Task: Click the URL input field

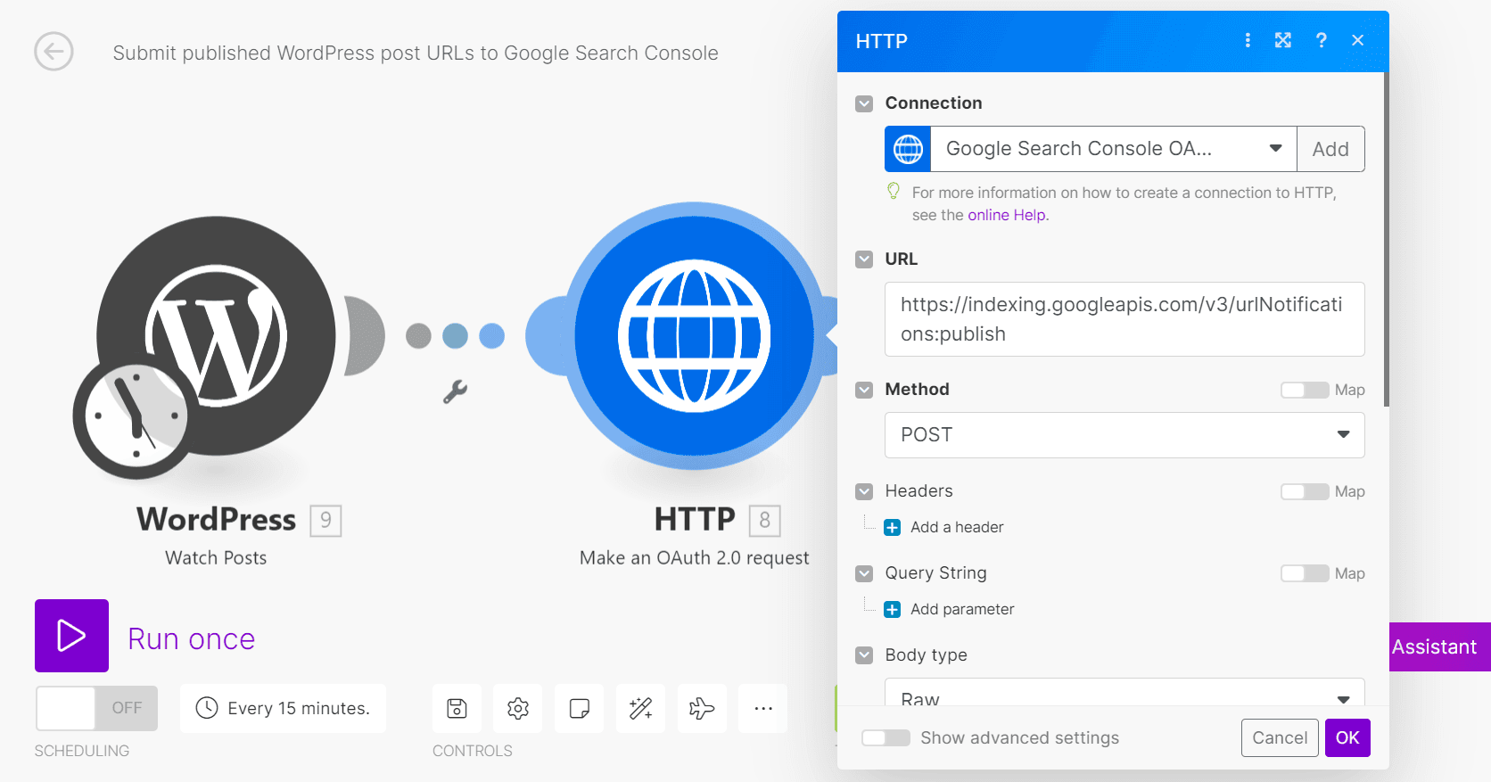Action: tap(1124, 319)
